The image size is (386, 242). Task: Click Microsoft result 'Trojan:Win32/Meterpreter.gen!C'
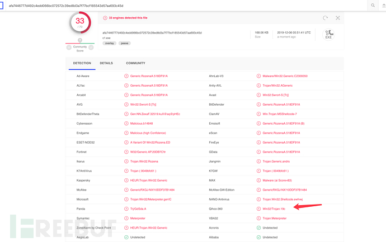tap(150, 200)
